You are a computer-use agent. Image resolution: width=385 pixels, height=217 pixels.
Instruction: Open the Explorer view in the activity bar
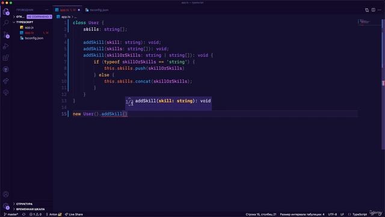coord(6,11)
